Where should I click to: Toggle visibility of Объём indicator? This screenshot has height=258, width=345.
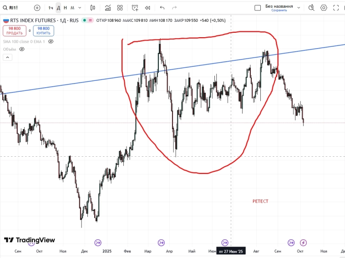(22, 49)
